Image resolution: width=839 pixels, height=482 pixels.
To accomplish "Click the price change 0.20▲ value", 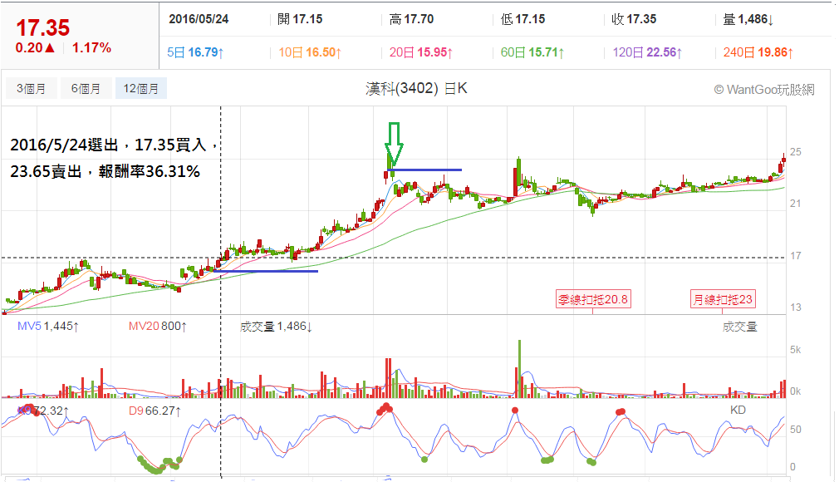I will tap(36, 47).
